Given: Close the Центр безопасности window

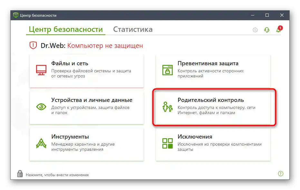Looking at the screenshot, I should (x=282, y=15).
